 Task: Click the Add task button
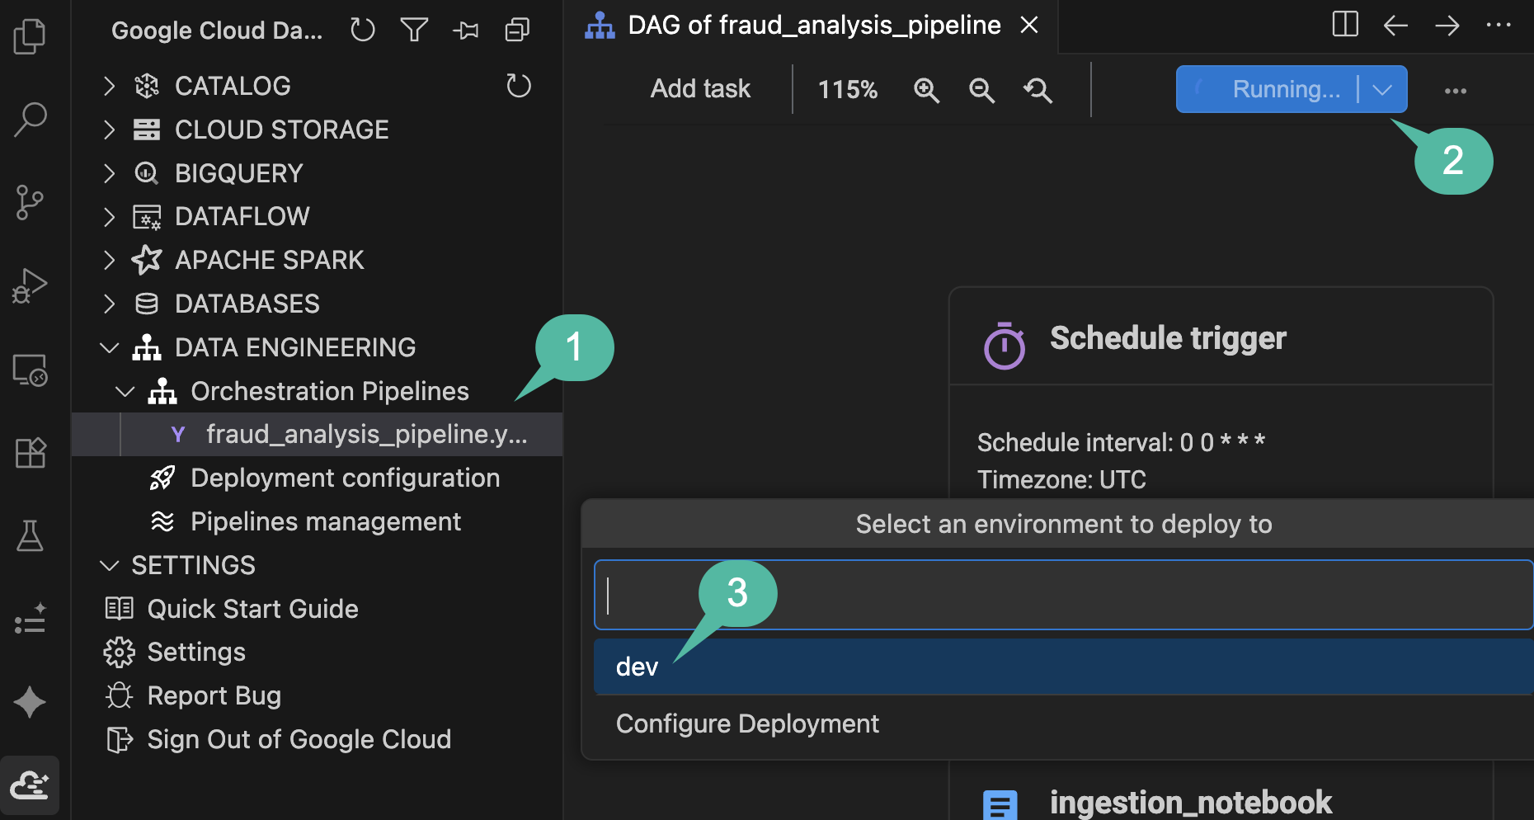[x=700, y=89]
